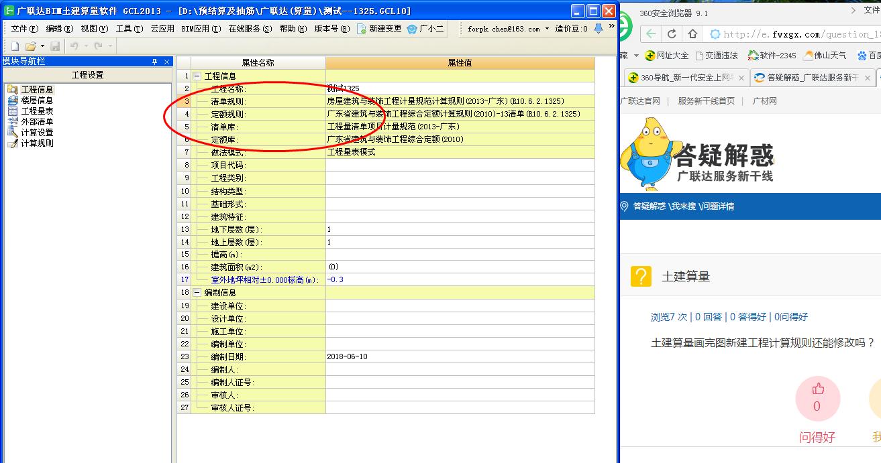
Task: Open the 在线服务(S) menu
Action: (250, 29)
